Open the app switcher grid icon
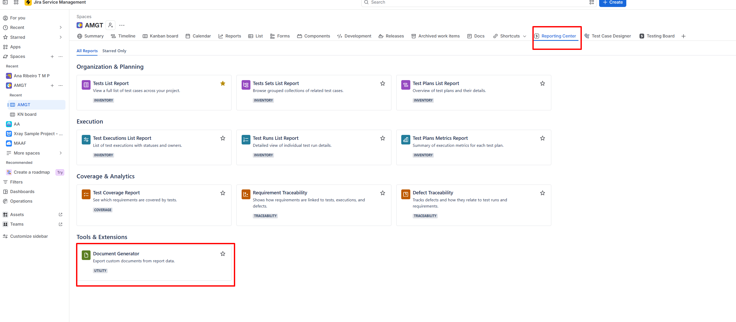Image resolution: width=736 pixels, height=322 pixels. (x=16, y=2)
